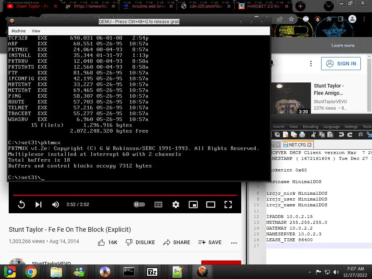This screenshot has width=372, height=279.
Task: Bookmark this page with star icon
Action: pos(291,19)
